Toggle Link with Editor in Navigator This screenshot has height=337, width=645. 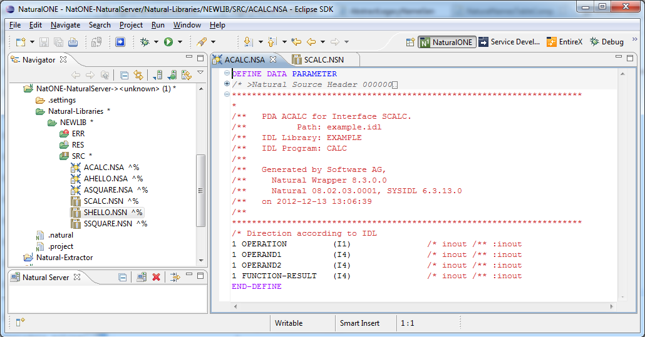[138, 75]
